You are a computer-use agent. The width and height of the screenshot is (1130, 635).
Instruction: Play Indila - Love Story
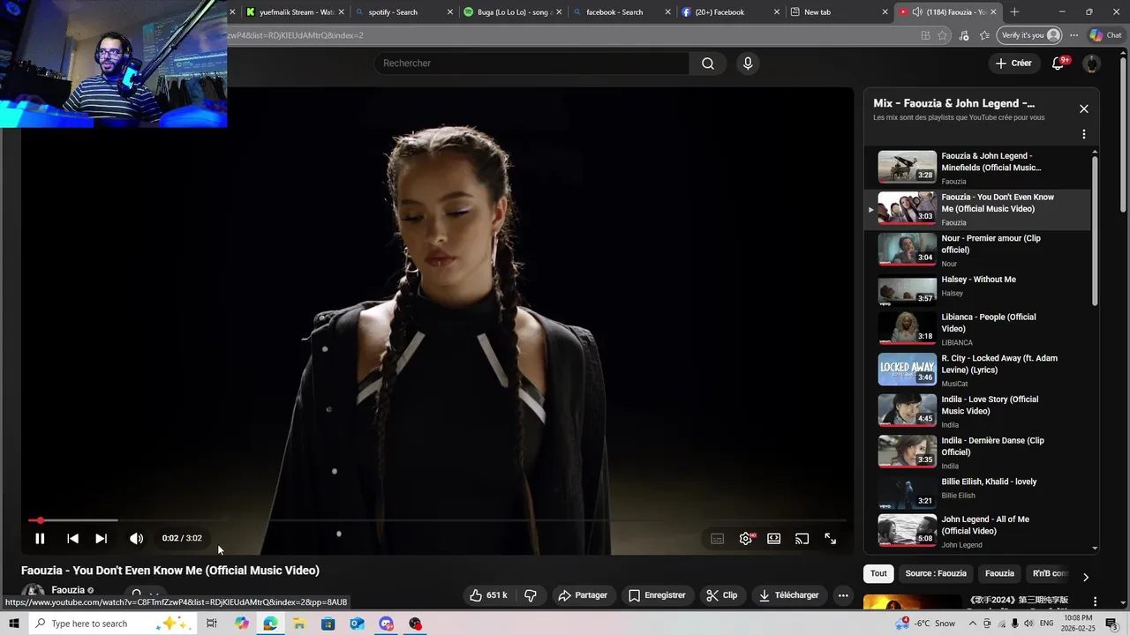pos(977,411)
